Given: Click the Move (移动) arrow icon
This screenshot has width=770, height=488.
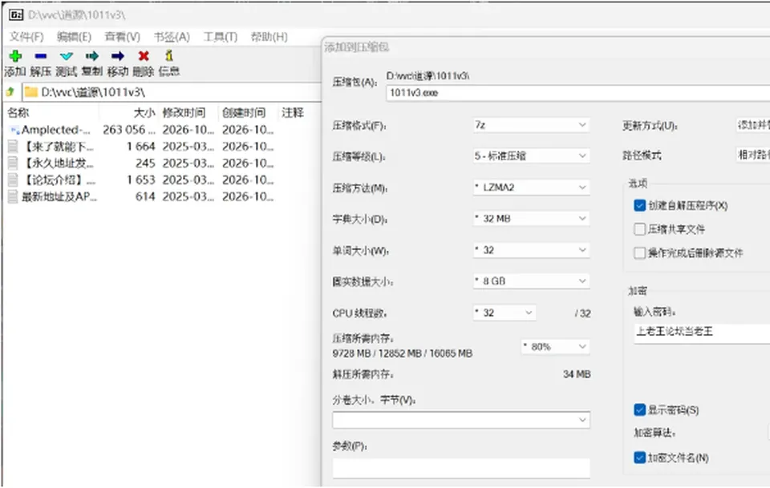Looking at the screenshot, I should 117,56.
